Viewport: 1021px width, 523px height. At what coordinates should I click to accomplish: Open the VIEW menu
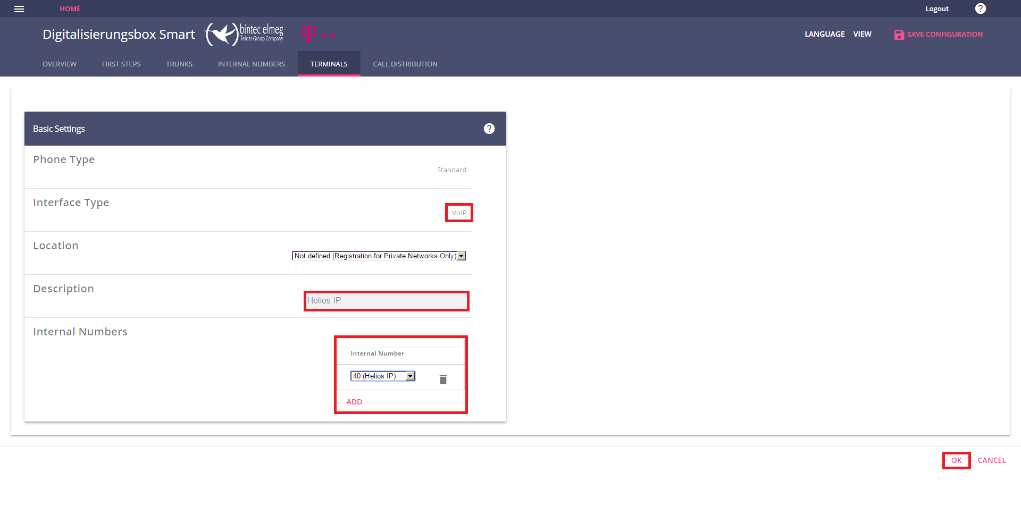(x=862, y=34)
